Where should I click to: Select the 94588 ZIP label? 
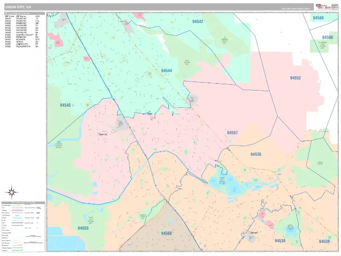(318, 18)
